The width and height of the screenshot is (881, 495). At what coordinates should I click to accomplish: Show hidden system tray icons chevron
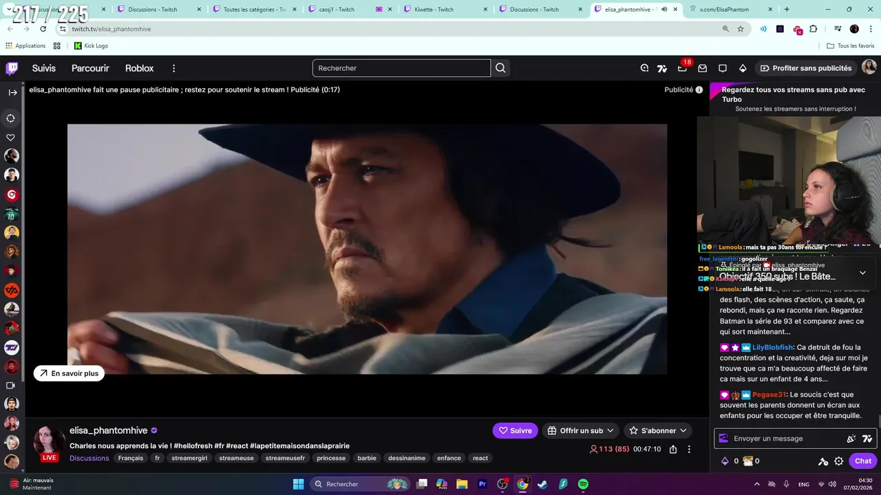point(757,484)
